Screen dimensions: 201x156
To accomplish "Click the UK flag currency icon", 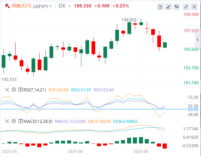I will pyautogui.click(x=7, y=6).
